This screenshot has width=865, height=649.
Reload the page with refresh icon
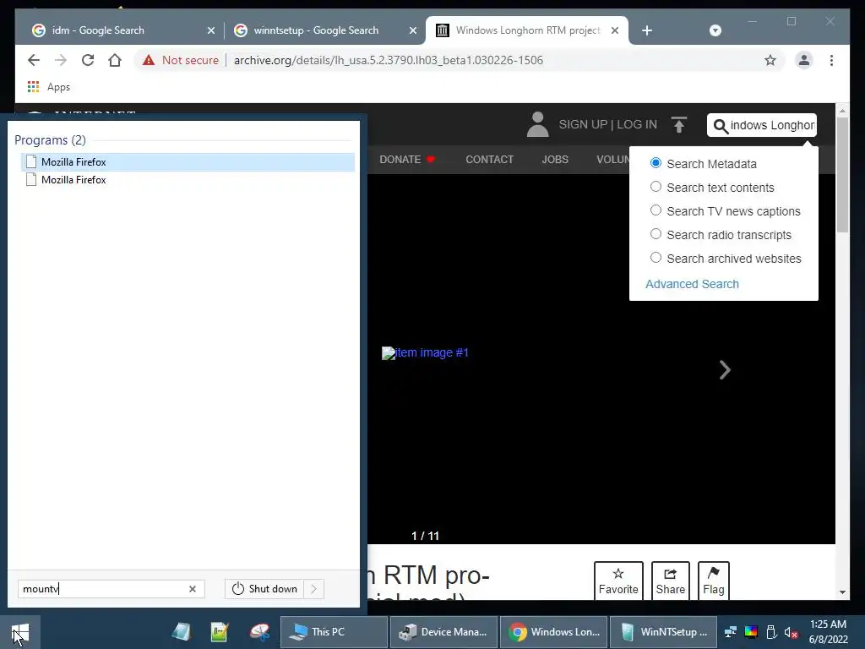click(88, 60)
